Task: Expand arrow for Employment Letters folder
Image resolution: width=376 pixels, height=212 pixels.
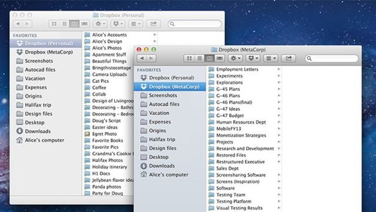Action: [279, 69]
